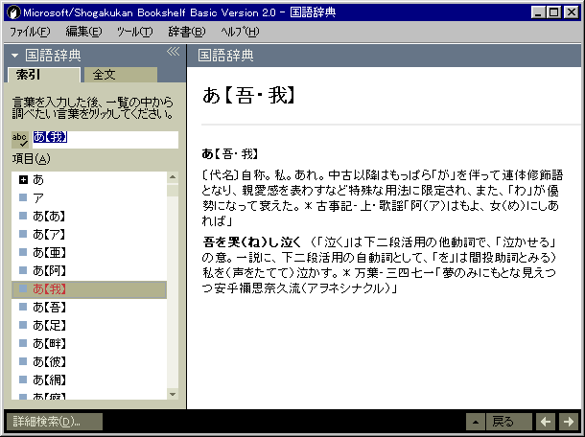Click the bullet icon next to ア entry

click(23, 197)
